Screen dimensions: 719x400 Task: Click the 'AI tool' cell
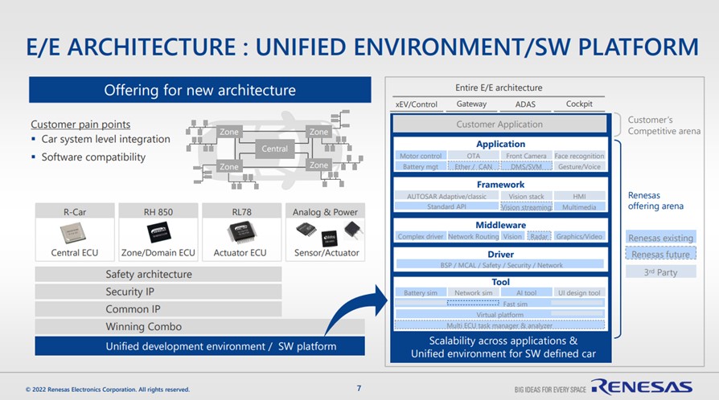tap(527, 293)
